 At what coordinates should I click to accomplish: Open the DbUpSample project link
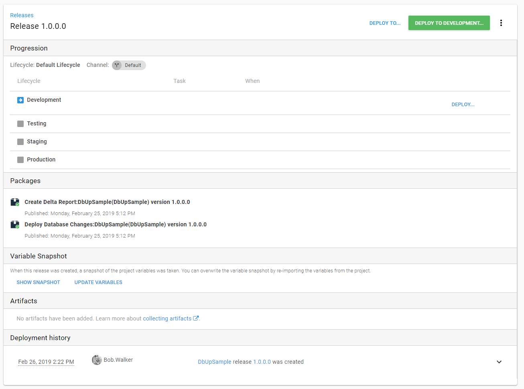(x=214, y=362)
